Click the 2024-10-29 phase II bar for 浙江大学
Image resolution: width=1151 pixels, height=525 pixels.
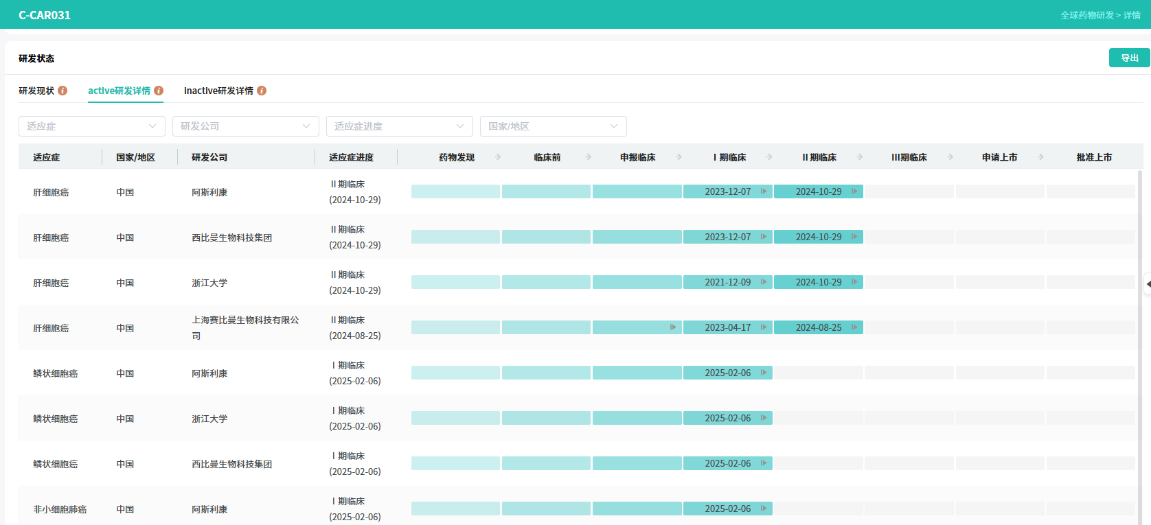(x=818, y=282)
